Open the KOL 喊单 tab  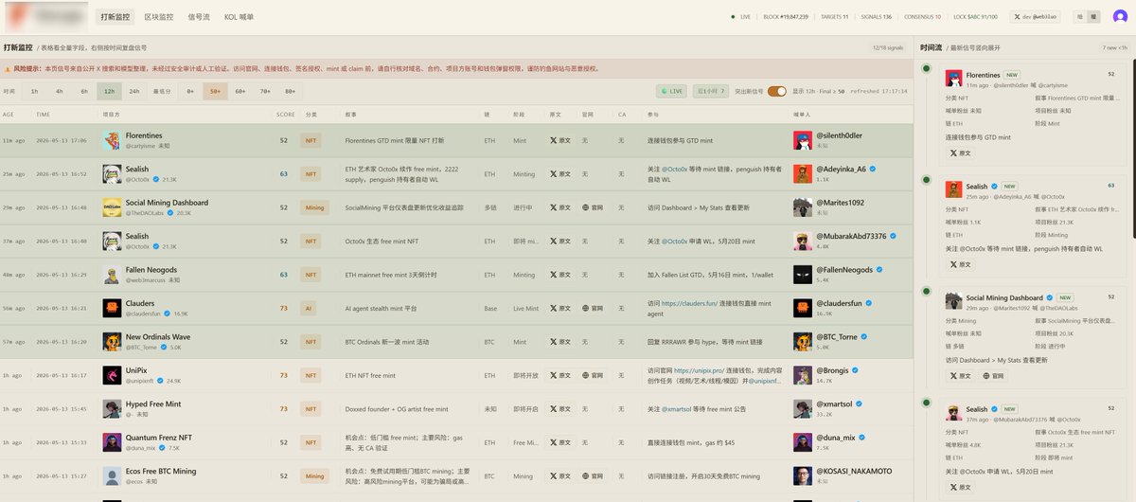[x=239, y=17]
